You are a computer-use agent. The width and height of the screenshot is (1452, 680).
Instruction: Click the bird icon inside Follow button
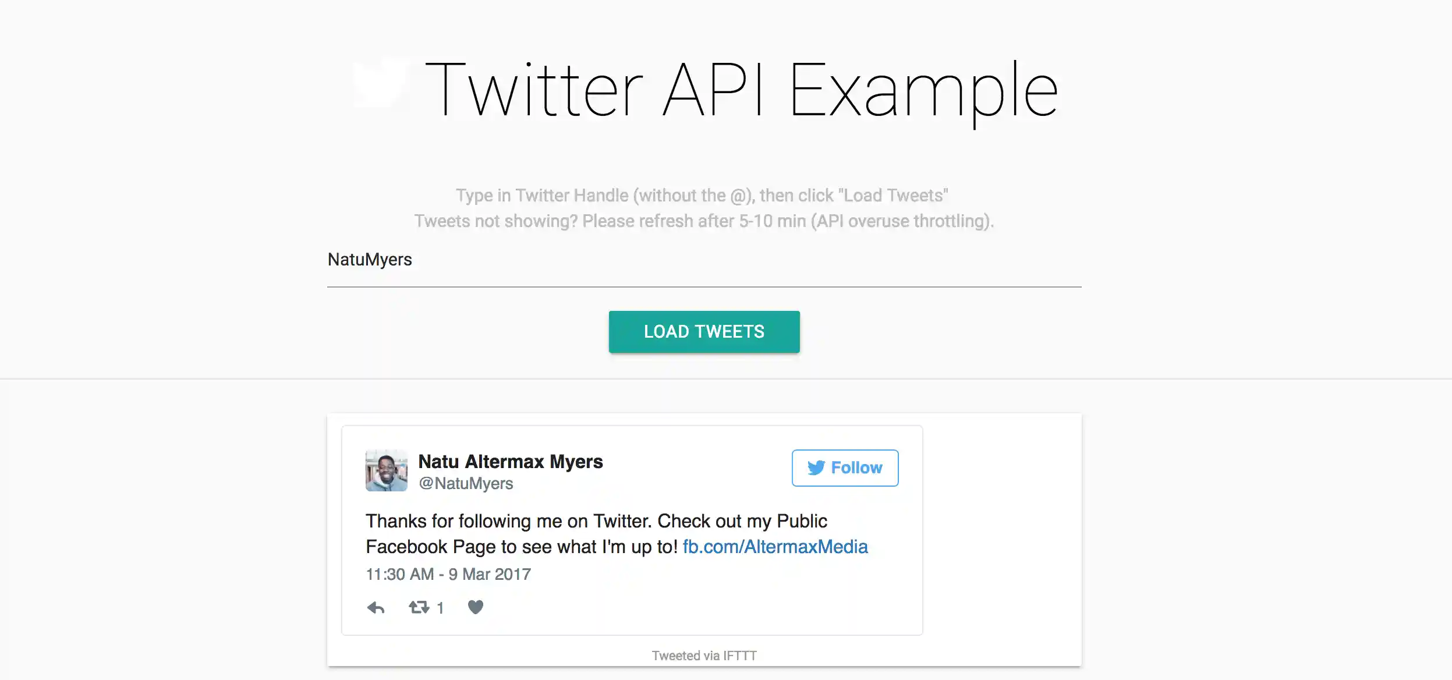816,467
